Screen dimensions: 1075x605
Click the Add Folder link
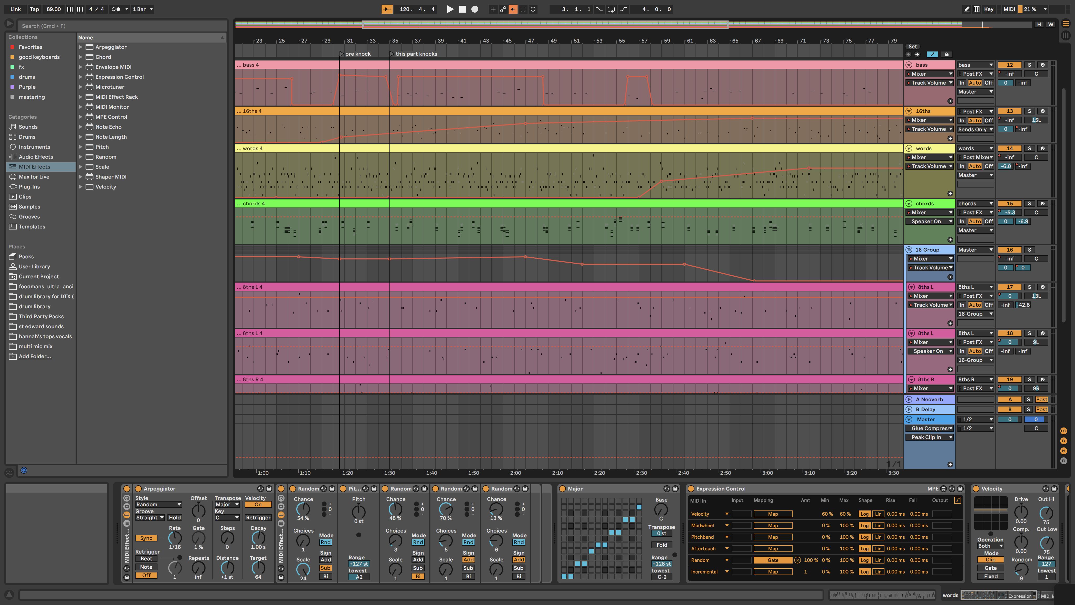[35, 357]
